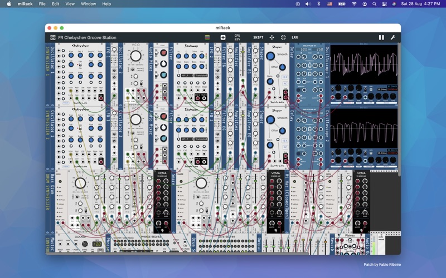Click Rise knob on Synthesizer 1 Chebyshev
Screen dimensions: 446x278
71,55
